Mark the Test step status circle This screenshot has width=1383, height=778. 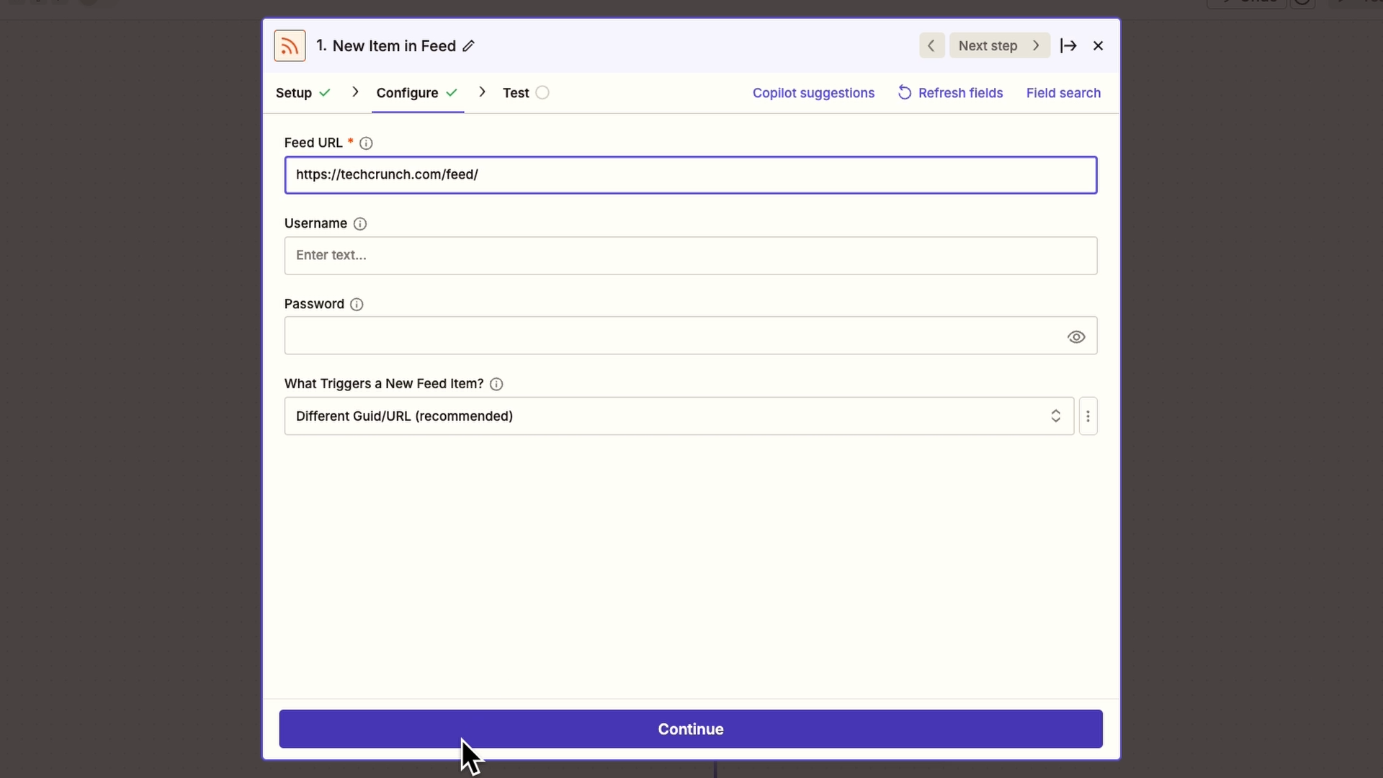pos(543,92)
